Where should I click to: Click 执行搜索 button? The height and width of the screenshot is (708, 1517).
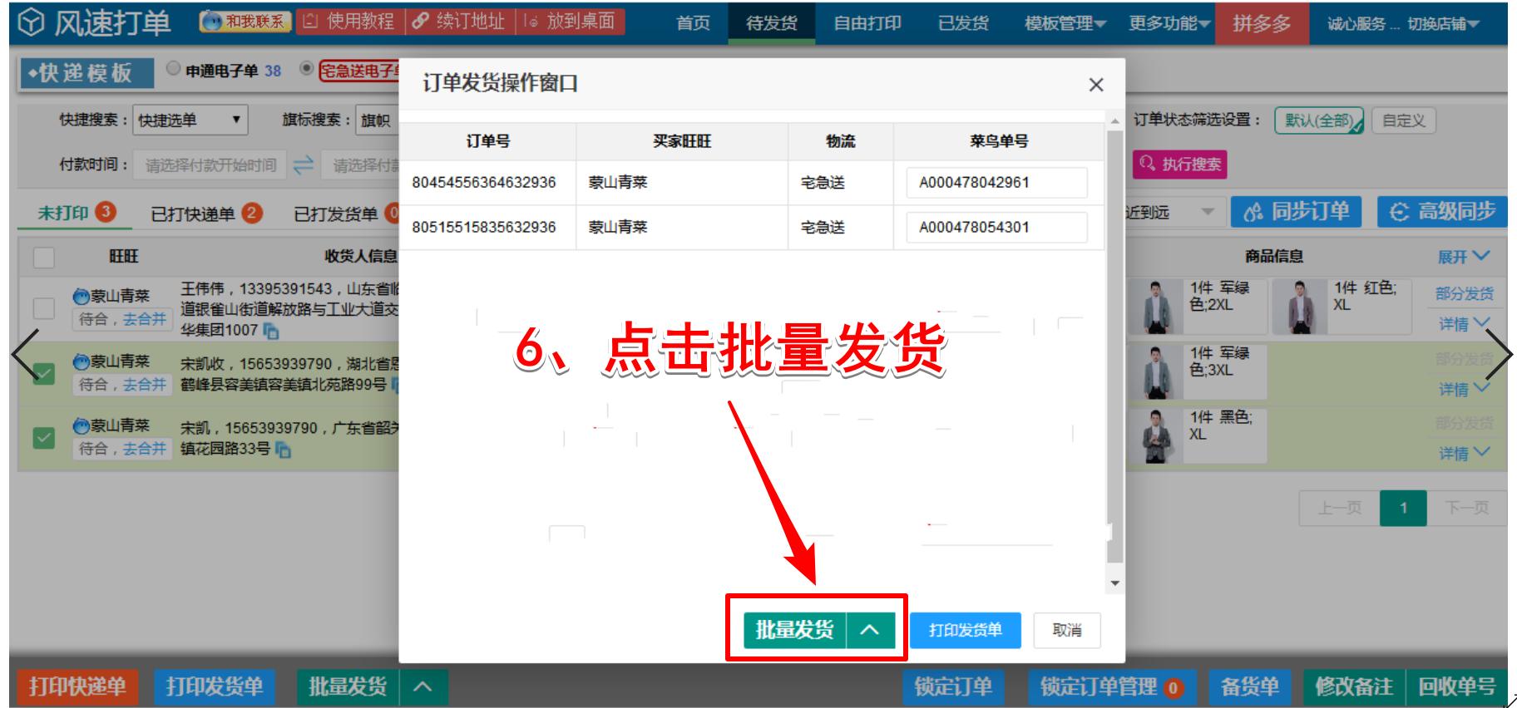1179,165
